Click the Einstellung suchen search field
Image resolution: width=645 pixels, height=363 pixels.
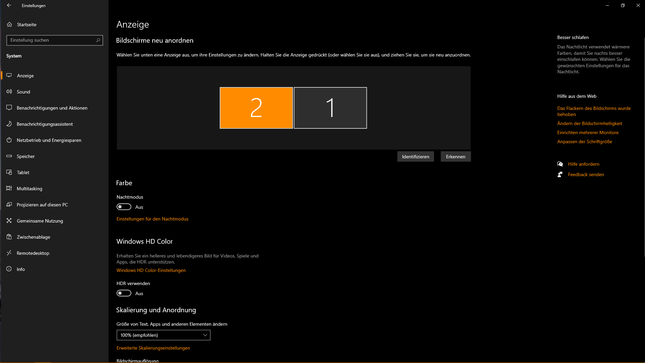(50, 40)
